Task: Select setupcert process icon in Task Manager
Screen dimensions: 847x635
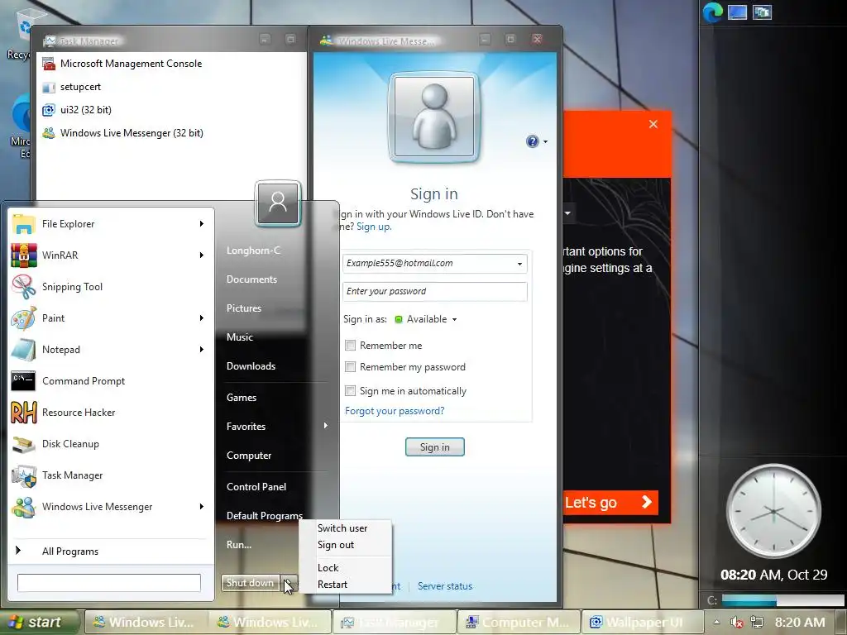Action: tap(49, 87)
